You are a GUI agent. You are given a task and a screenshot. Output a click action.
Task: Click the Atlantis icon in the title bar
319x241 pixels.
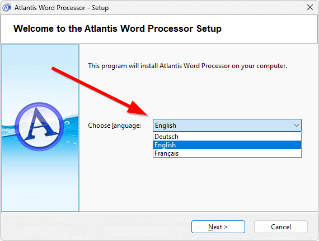pyautogui.click(x=7, y=8)
